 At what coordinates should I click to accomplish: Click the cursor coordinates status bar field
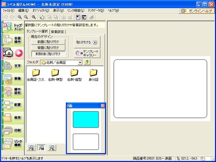(187, 158)
